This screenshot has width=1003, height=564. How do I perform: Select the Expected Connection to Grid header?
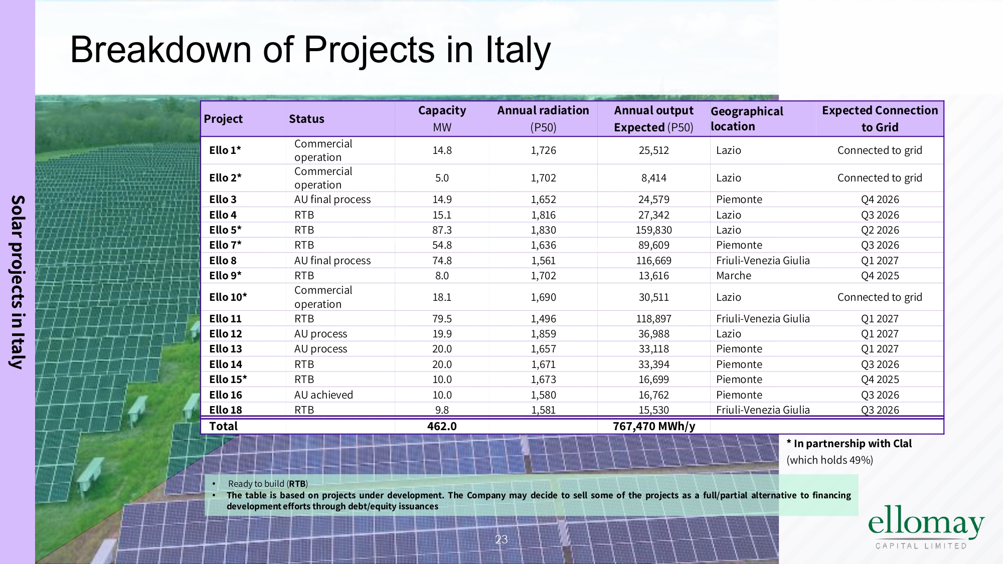[880, 118]
